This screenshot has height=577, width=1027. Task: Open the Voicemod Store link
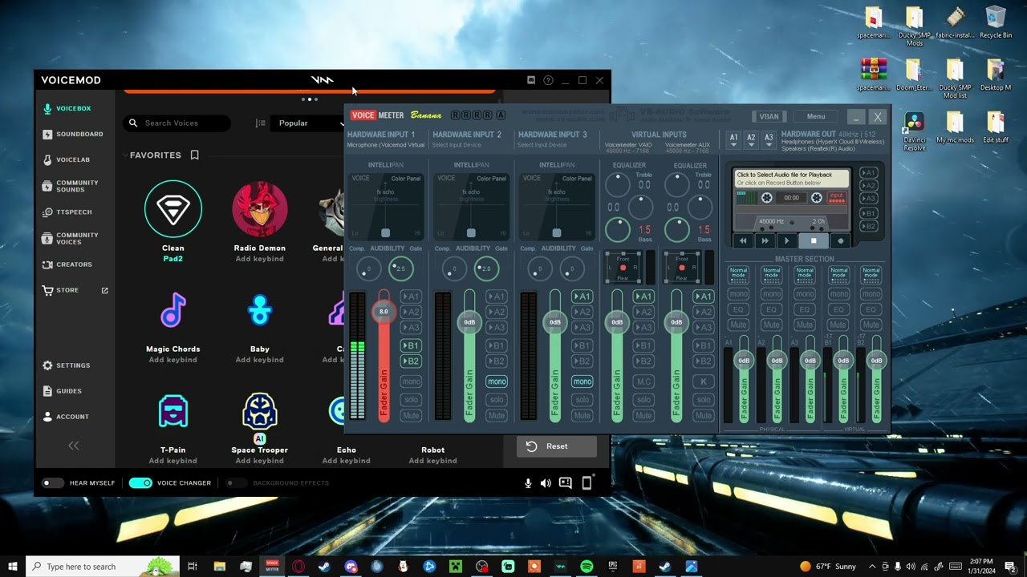tap(75, 290)
